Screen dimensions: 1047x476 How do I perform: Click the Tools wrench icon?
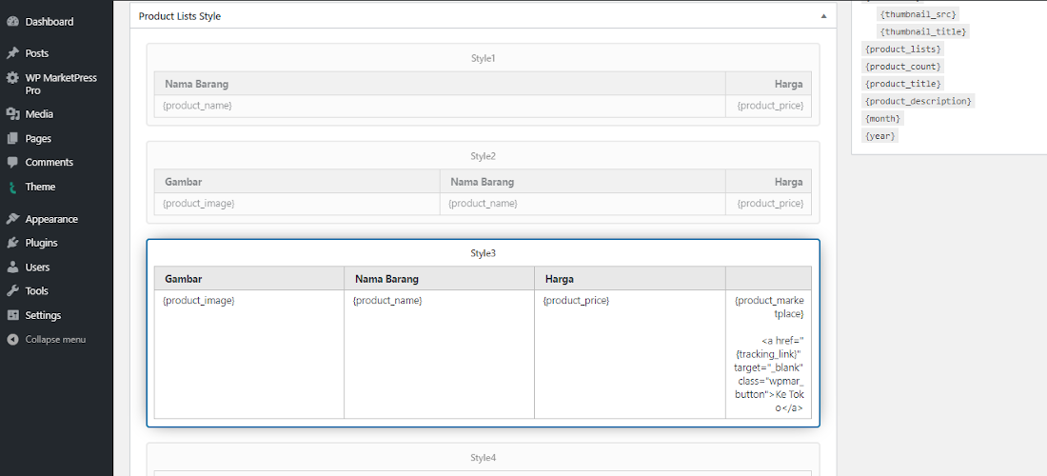click(12, 291)
